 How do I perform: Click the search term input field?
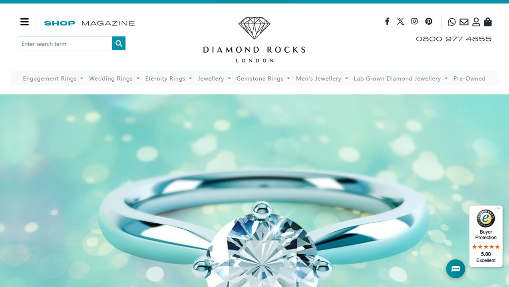[64, 43]
